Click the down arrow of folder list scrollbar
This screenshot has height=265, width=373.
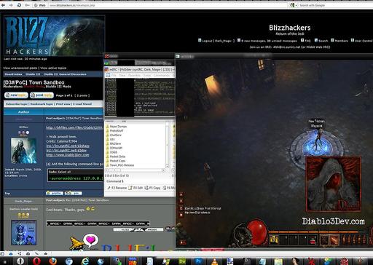(167, 166)
